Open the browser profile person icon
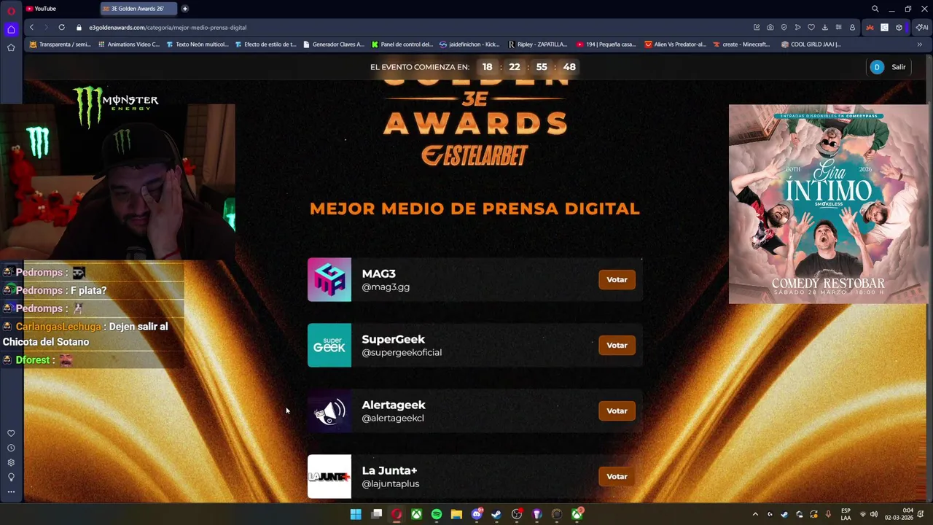 pyautogui.click(x=852, y=27)
